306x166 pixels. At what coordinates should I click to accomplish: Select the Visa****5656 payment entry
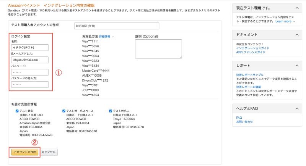tap(90, 46)
